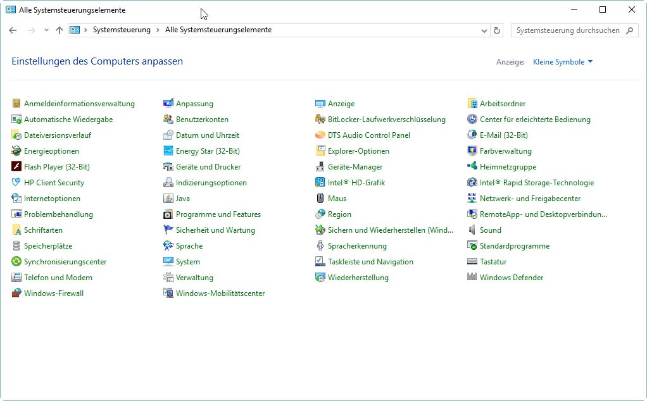Click the Benutzerkonten people icon

pos(168,120)
